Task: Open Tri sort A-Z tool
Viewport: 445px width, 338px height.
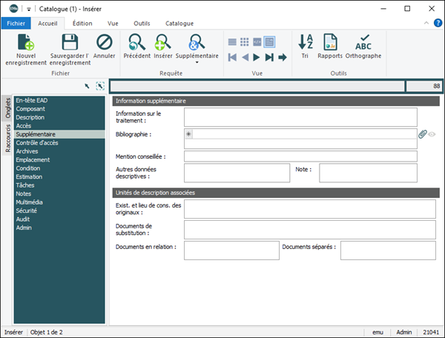Action: [x=306, y=42]
